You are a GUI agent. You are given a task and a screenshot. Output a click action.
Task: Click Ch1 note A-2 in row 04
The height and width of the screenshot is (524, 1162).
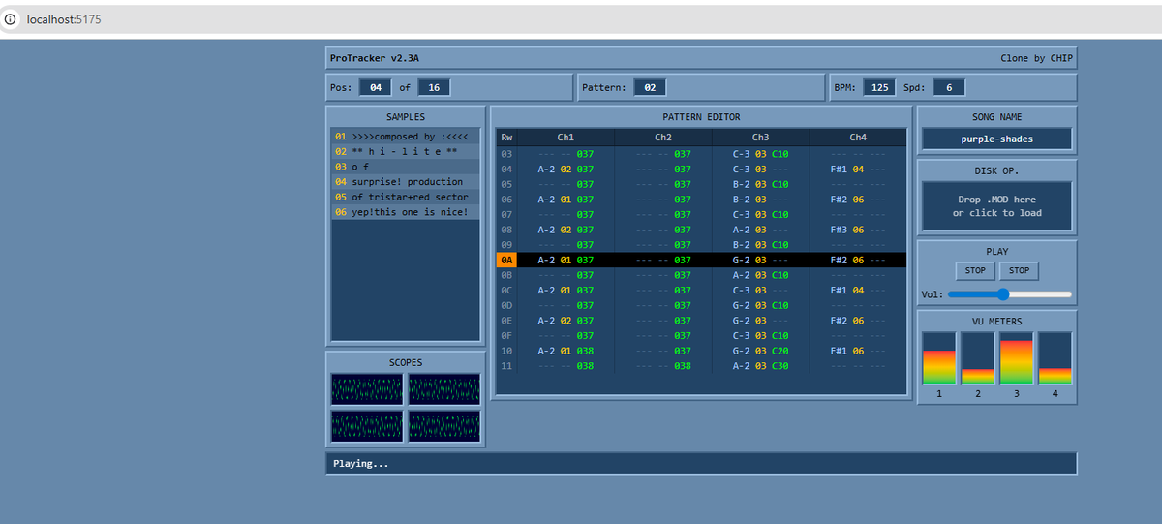546,169
